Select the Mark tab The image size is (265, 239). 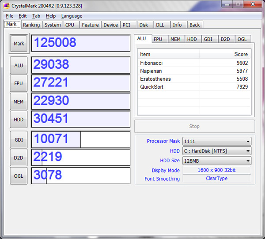coord(11,24)
